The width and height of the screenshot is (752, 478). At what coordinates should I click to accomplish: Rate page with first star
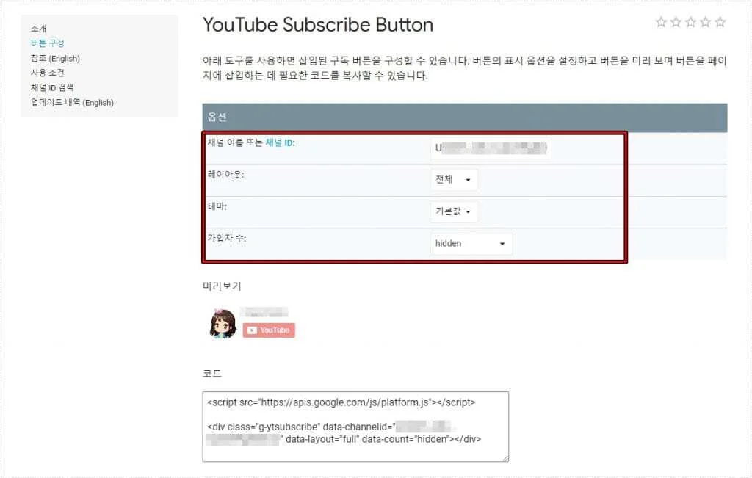[x=661, y=22]
